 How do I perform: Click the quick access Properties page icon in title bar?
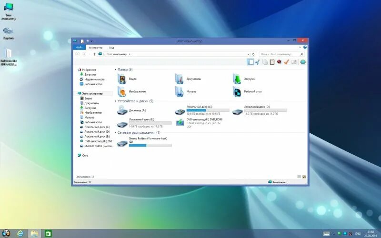[x=82, y=41]
